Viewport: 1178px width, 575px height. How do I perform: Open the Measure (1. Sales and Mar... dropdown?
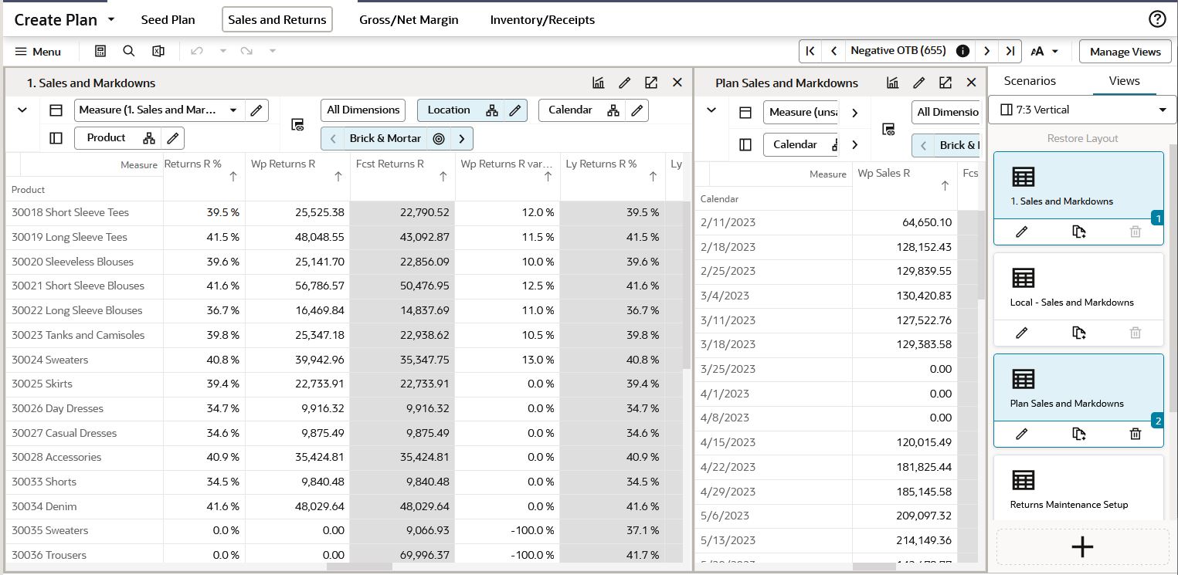click(x=159, y=110)
